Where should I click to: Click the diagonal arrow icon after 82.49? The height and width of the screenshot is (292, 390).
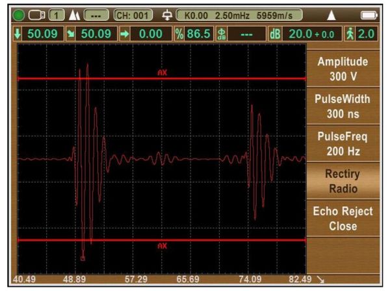coord(321,280)
